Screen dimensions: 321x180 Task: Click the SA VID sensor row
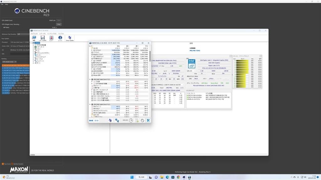(119, 48)
